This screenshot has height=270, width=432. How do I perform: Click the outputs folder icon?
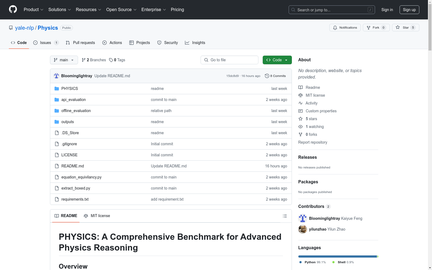click(57, 122)
